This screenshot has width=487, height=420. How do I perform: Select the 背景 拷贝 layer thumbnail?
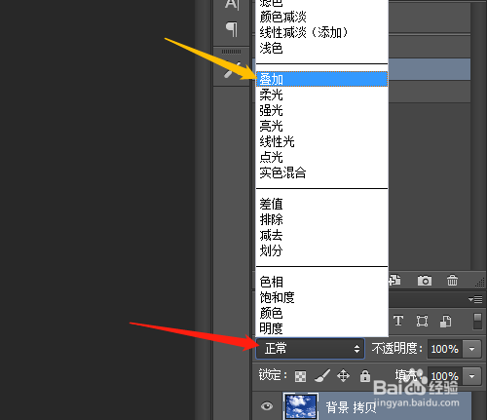(301, 406)
